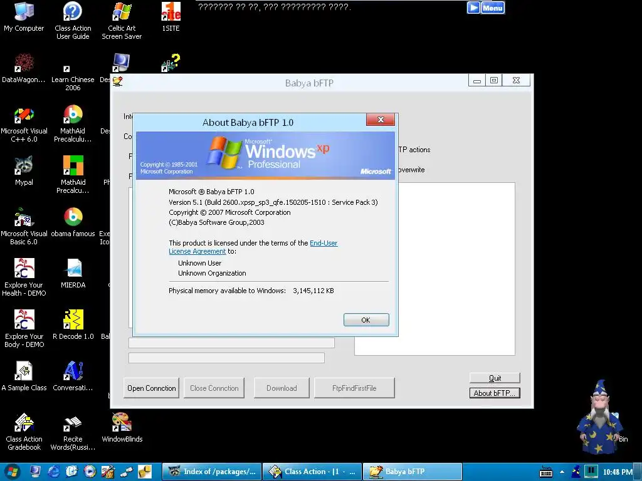This screenshot has width=642, height=481.
Task: Open the Mypal raccoon desktop icon
Action: click(x=24, y=171)
